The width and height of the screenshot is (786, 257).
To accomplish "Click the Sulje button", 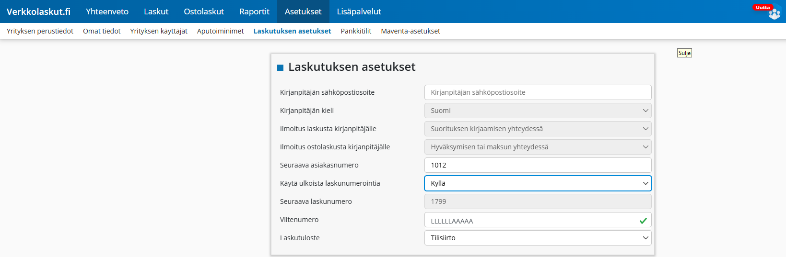I will (684, 53).
